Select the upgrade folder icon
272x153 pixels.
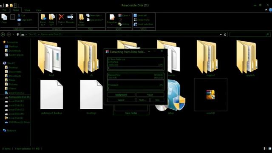pos(246,57)
